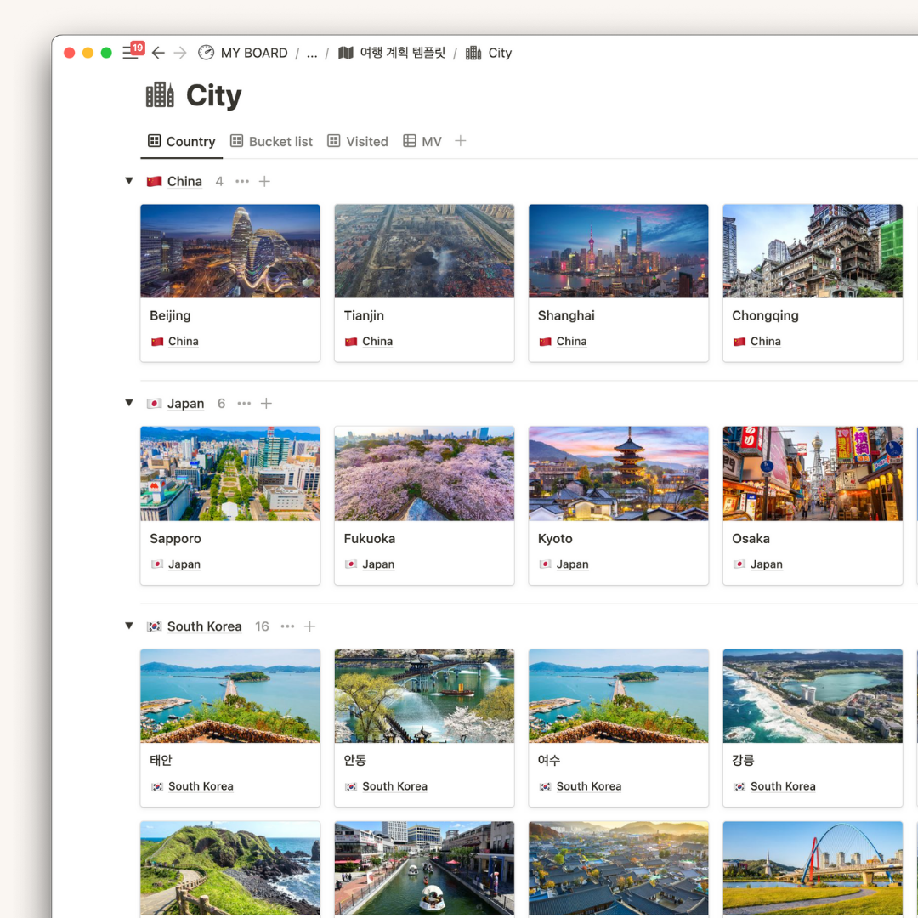Open the Sapporo card image
The height and width of the screenshot is (918, 918).
coord(230,473)
